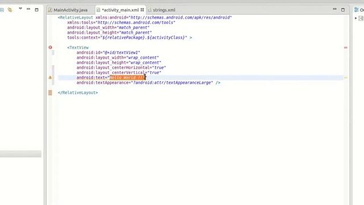Viewport: 364px width, 205px height.
Task: Click android:layout_width="wrap_content" line
Action: pyautogui.click(x=118, y=58)
